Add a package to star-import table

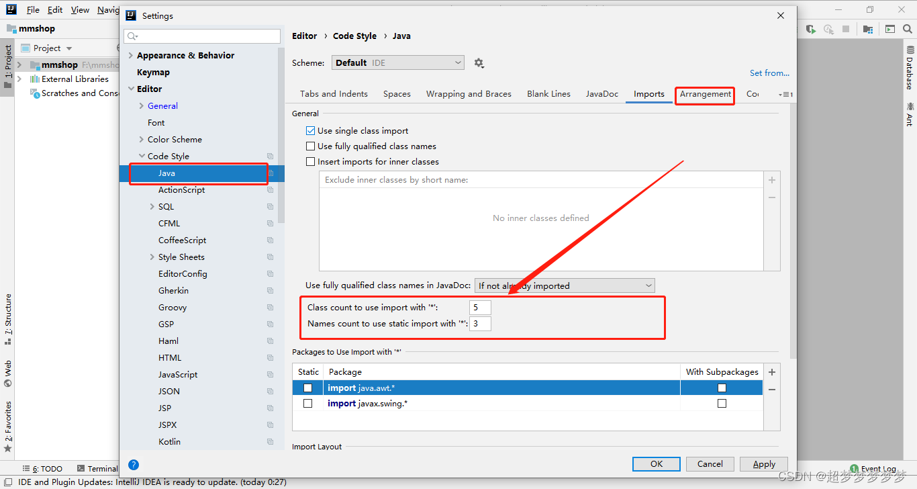click(772, 372)
